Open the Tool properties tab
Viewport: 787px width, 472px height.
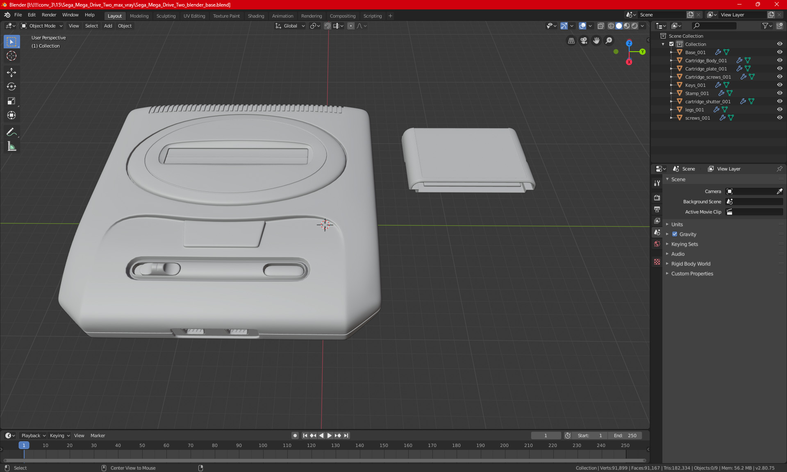click(657, 183)
